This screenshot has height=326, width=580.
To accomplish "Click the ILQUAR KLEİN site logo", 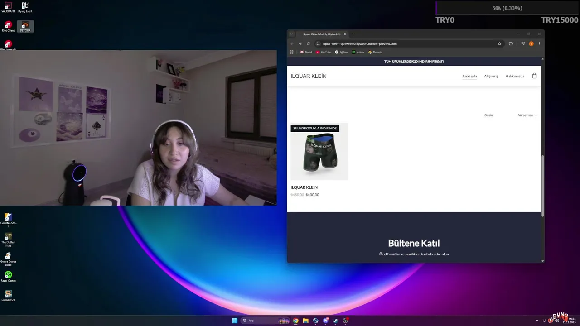I will pyautogui.click(x=309, y=76).
